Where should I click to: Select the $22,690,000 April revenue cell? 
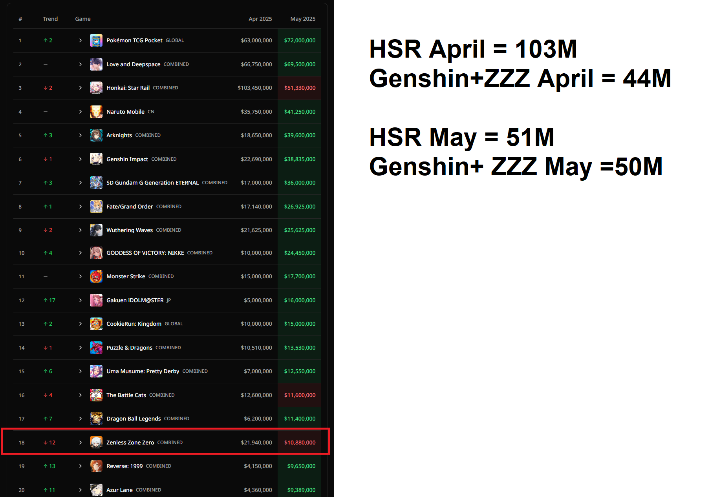coord(256,159)
